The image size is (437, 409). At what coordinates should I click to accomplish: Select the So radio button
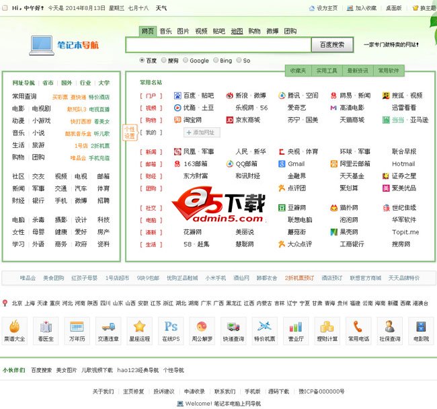click(239, 61)
